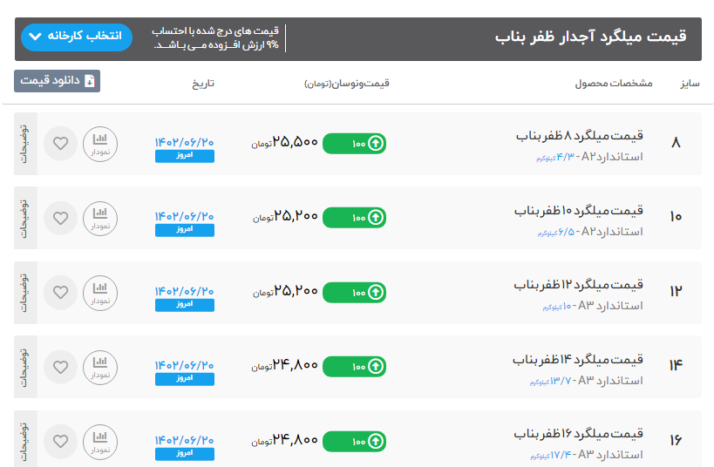Click the تاریخ column header
Screen dimensions: 714x467
(x=203, y=85)
